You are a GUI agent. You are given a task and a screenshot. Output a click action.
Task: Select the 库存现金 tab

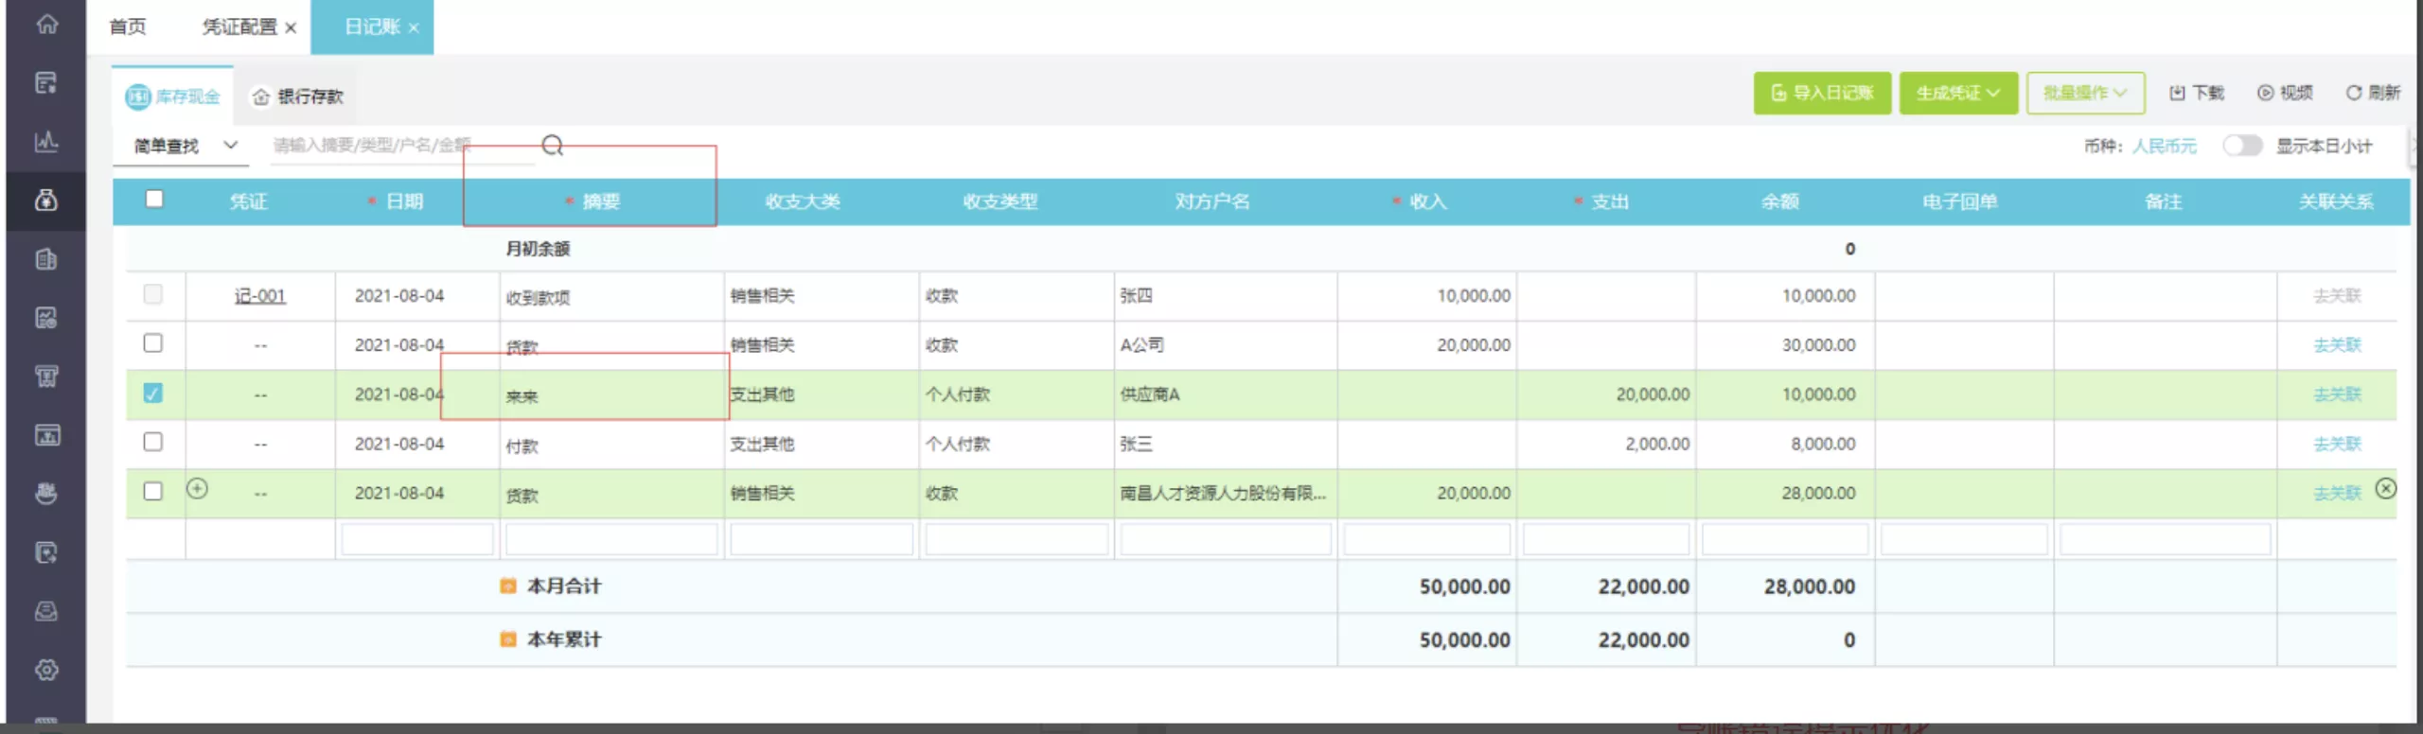[173, 96]
